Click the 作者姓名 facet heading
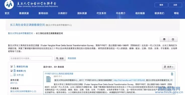185x95 pixels. pyautogui.click(x=14, y=88)
